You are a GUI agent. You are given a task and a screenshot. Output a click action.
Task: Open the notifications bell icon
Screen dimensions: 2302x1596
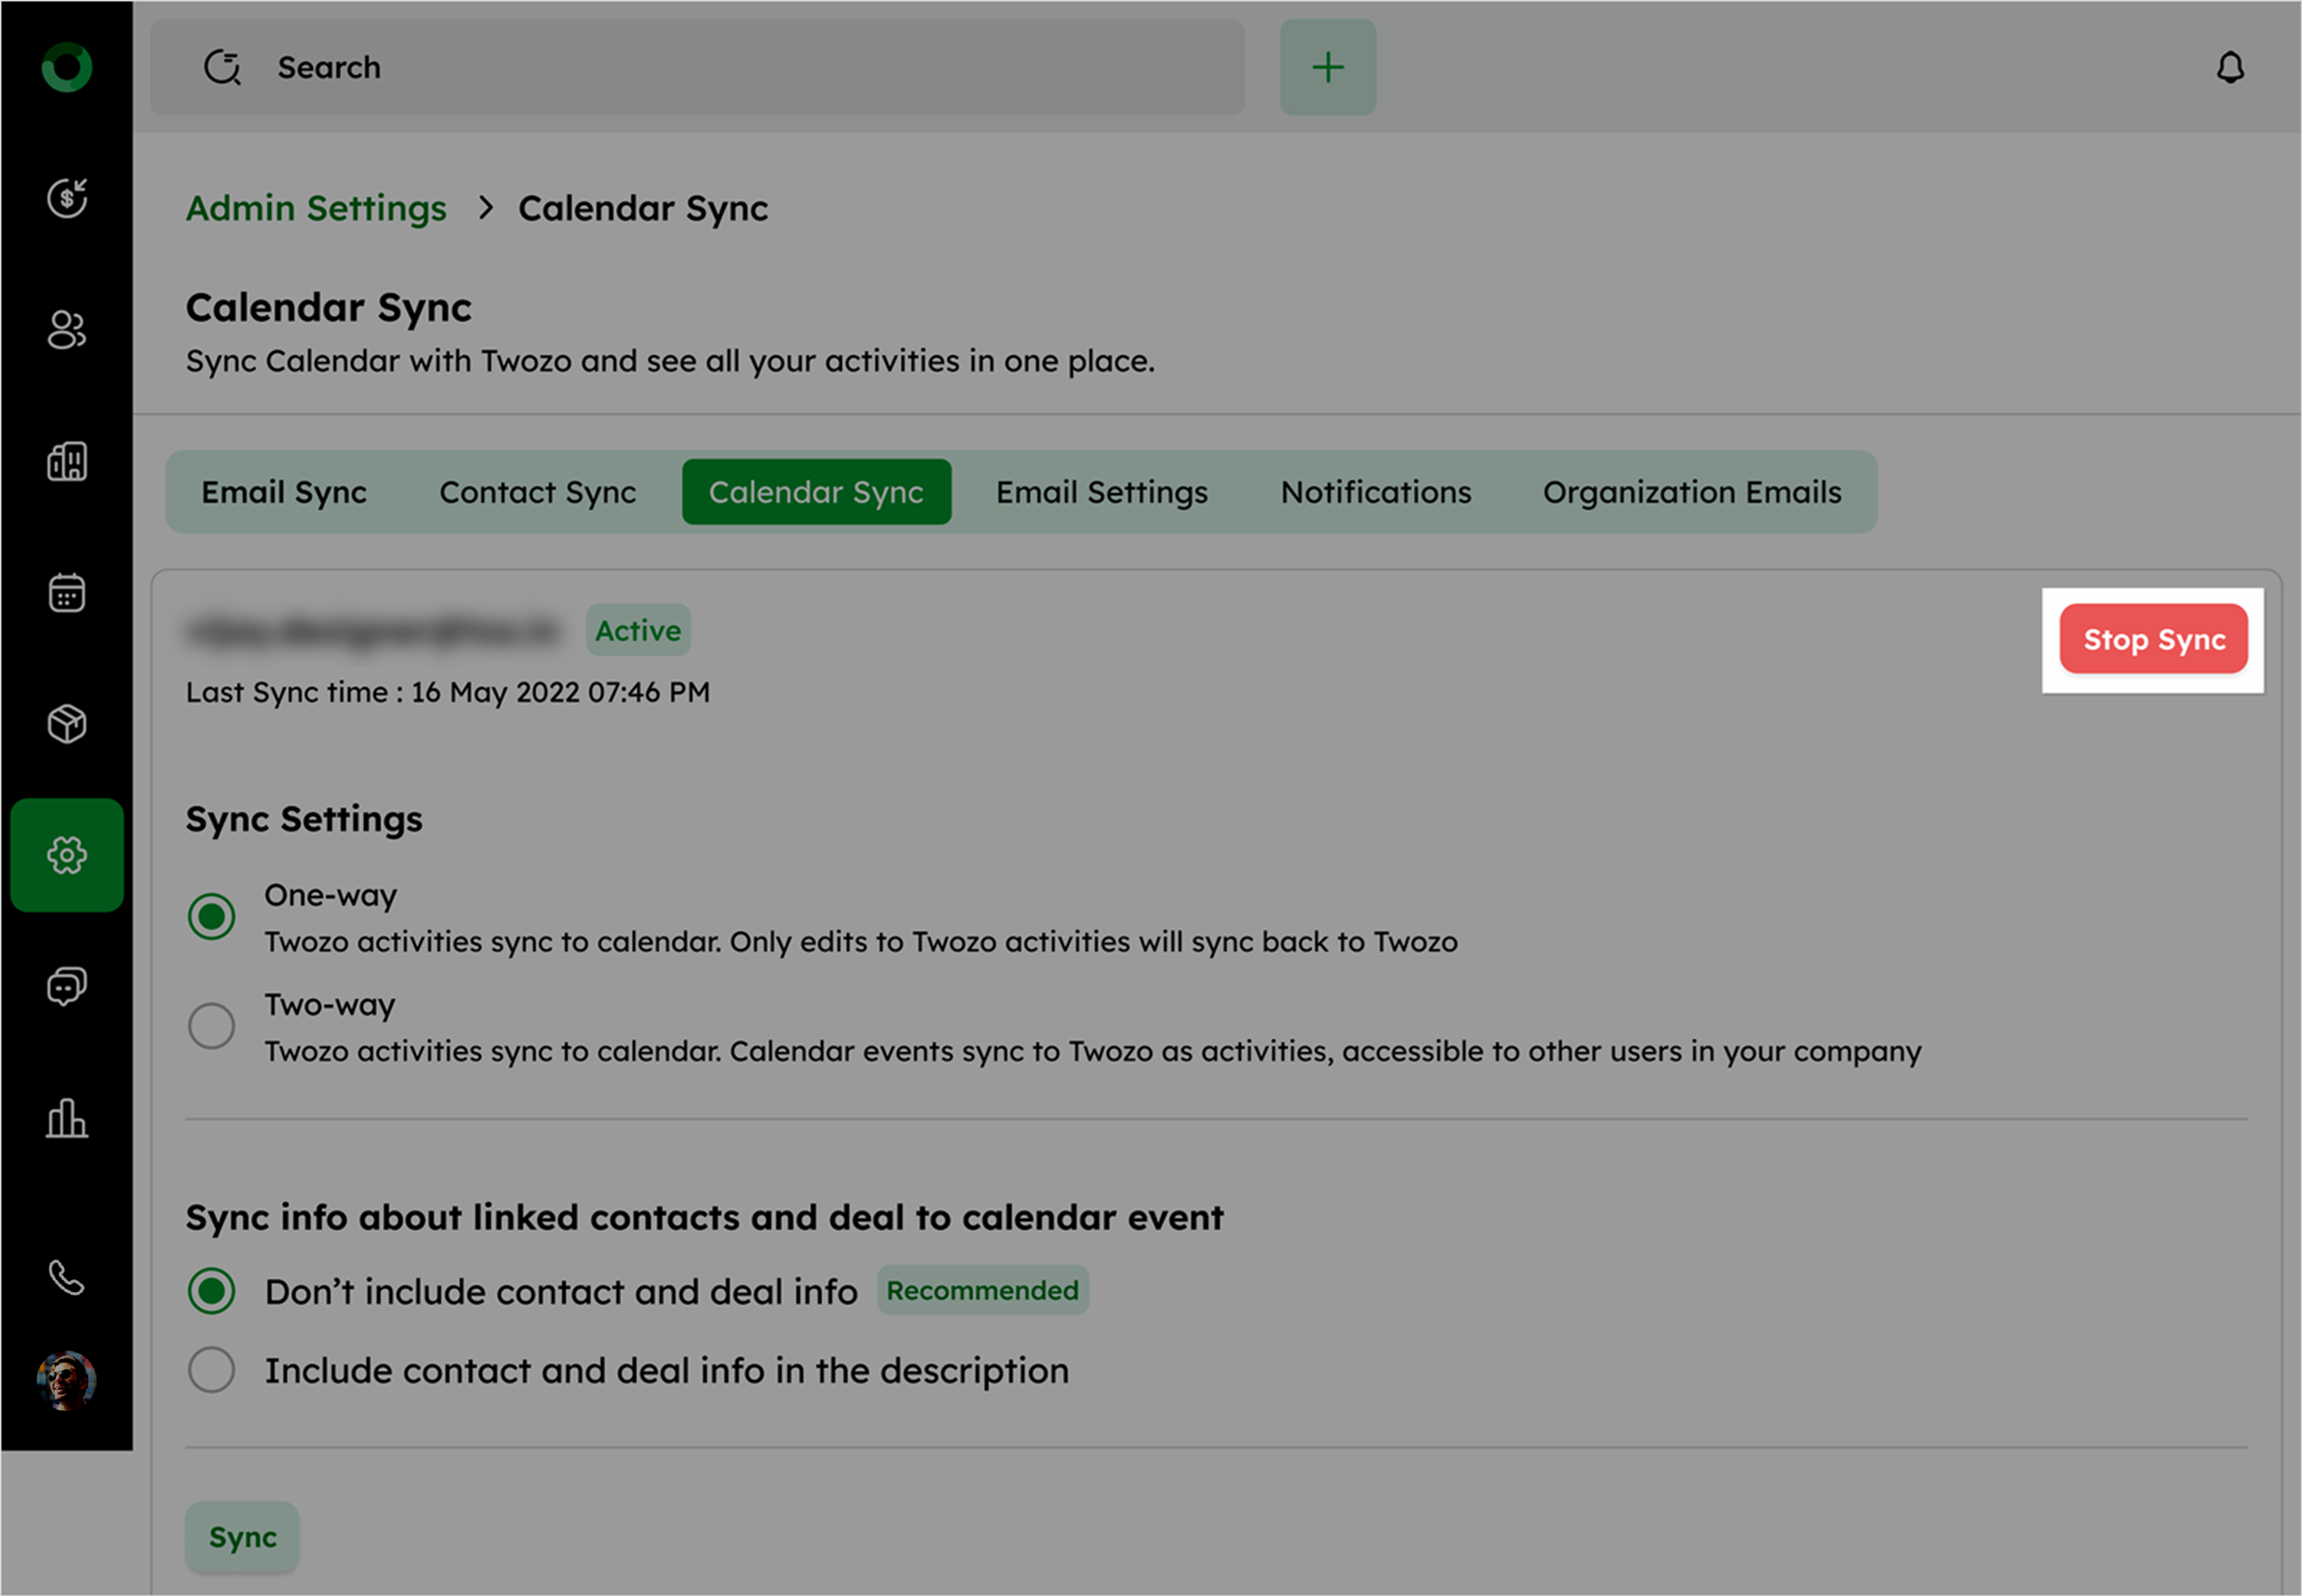point(2230,68)
